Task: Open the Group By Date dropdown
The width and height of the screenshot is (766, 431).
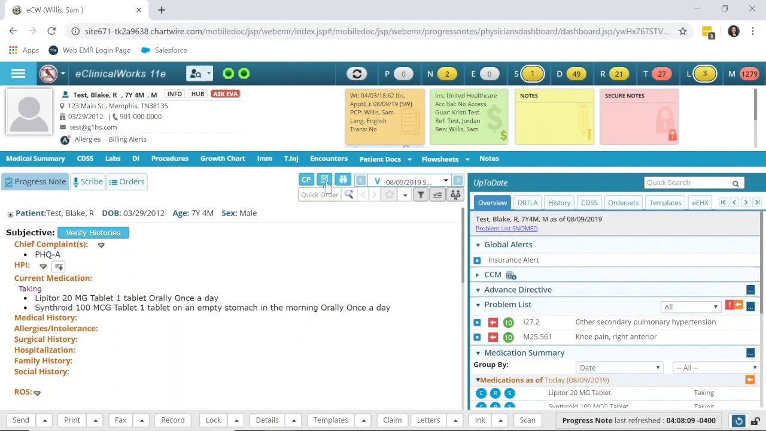Action: (619, 368)
